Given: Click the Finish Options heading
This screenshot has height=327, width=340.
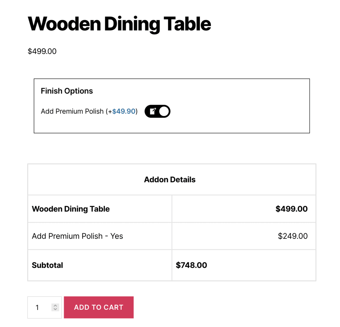Looking at the screenshot, I should click(x=67, y=91).
